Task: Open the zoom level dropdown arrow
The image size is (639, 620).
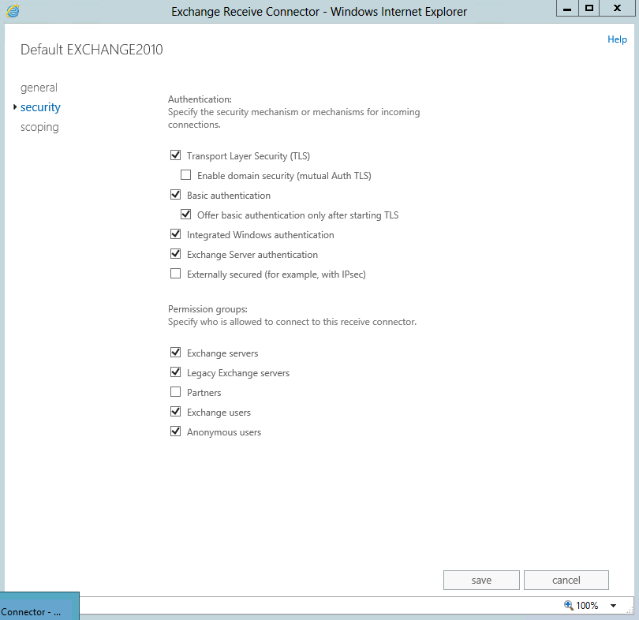Action: [613, 606]
